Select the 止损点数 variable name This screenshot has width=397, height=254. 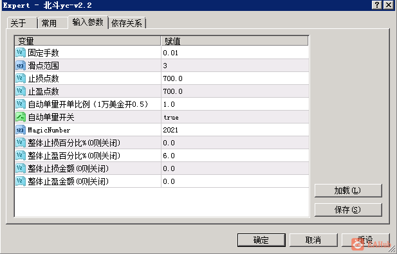coord(43,78)
